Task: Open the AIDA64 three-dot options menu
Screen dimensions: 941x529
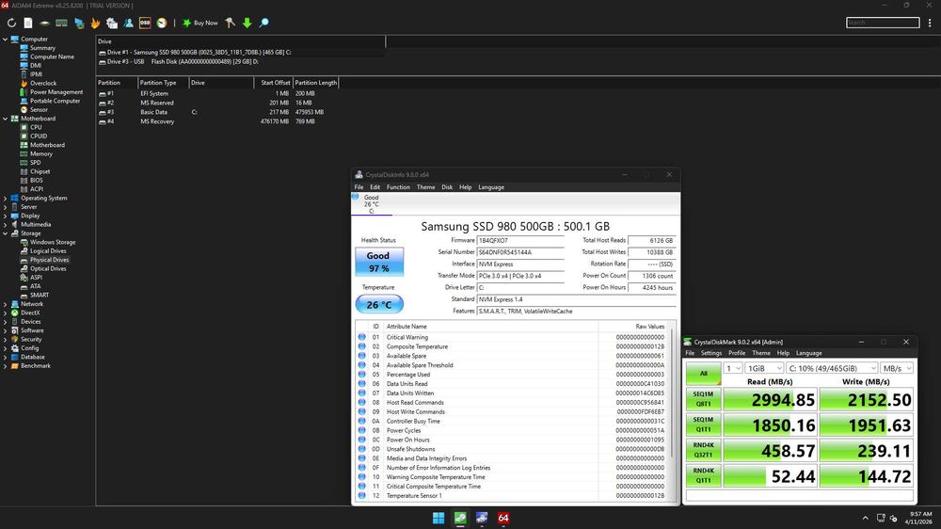Action: (x=930, y=23)
